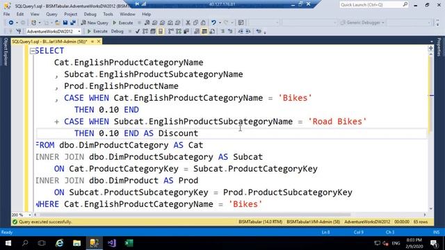Close the SQLQuery1.sql tab
The image size is (445, 250).
click(99, 42)
